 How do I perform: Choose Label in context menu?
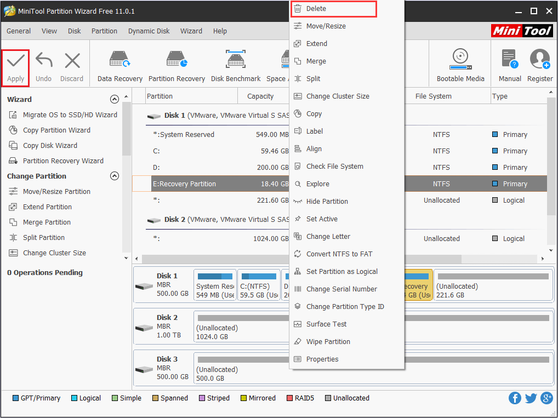pyautogui.click(x=346, y=131)
